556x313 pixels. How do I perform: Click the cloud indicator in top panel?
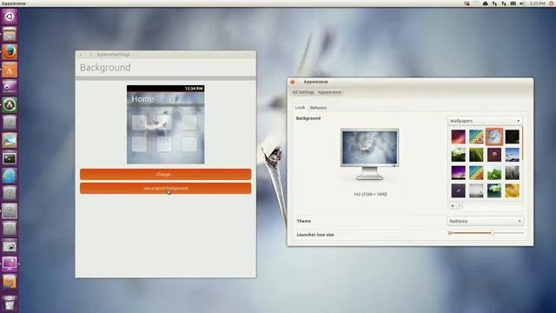[485, 3]
